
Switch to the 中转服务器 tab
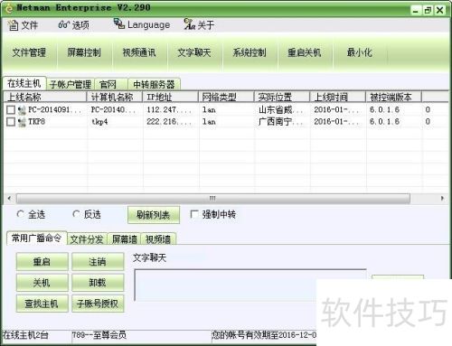(x=154, y=84)
